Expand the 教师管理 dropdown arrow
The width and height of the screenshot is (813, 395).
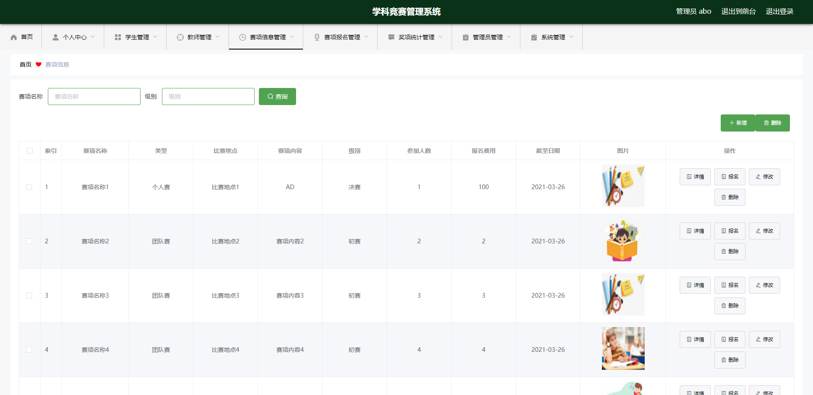tap(217, 37)
